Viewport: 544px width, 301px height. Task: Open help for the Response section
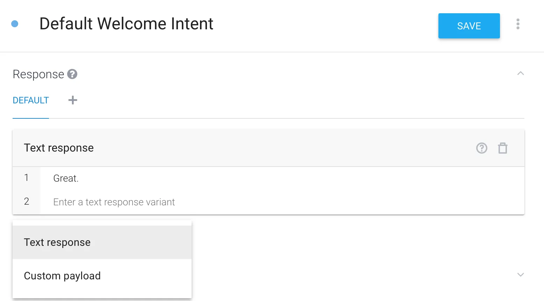coord(72,74)
